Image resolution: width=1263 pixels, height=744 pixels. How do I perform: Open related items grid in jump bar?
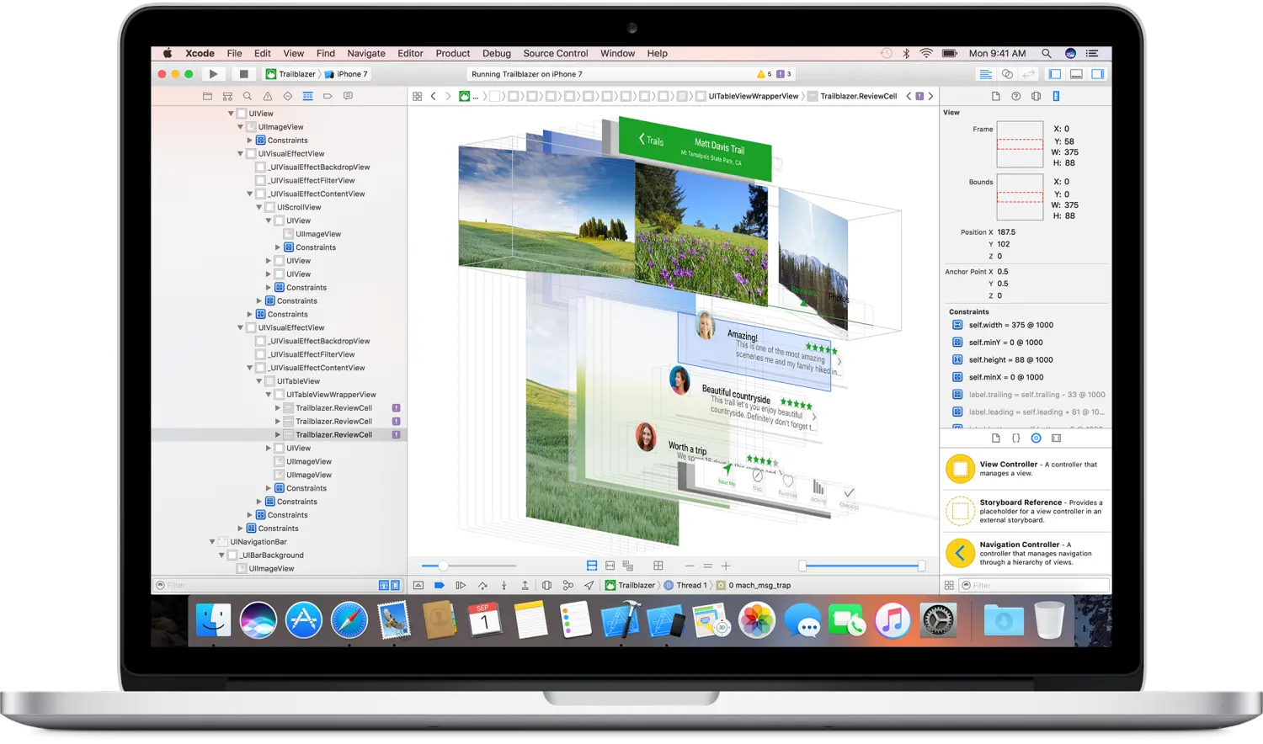tap(417, 96)
